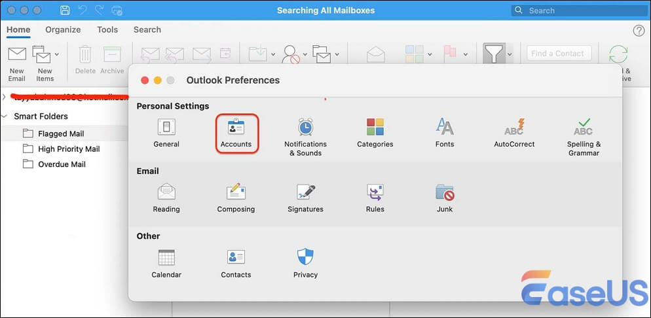Click the Search field in title bar
651x318 pixels.
click(579, 10)
